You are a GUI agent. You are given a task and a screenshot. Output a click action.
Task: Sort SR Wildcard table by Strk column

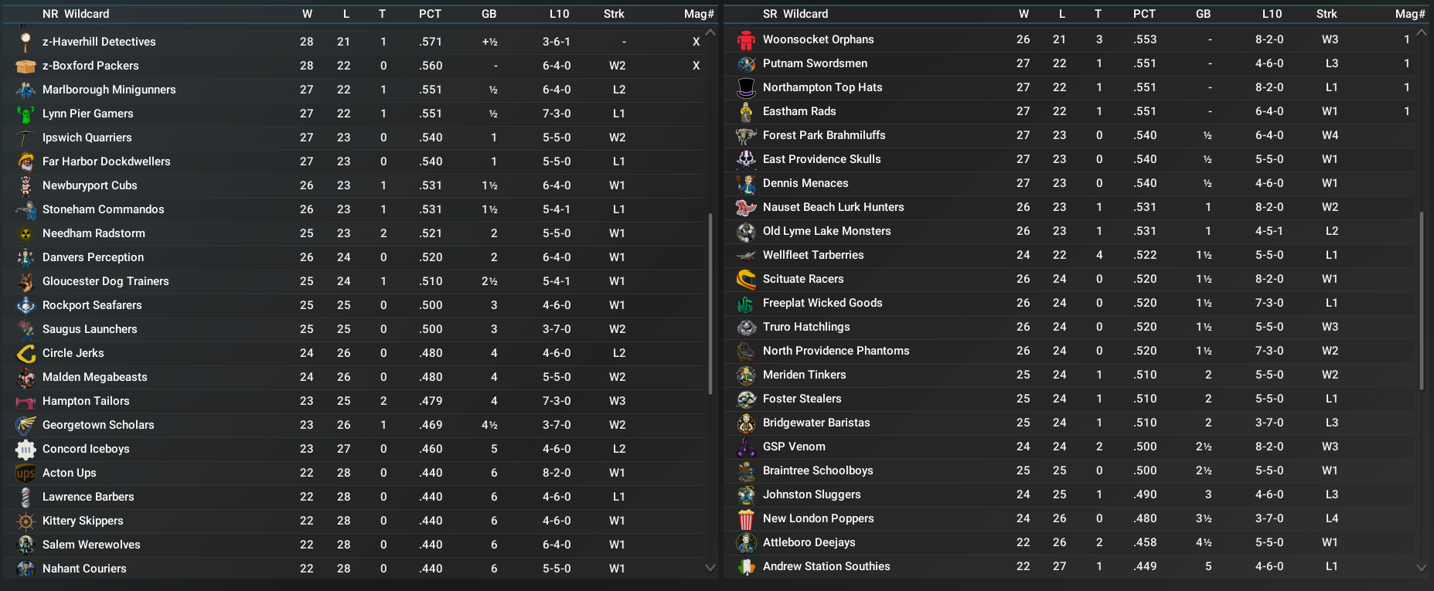[x=1327, y=14]
